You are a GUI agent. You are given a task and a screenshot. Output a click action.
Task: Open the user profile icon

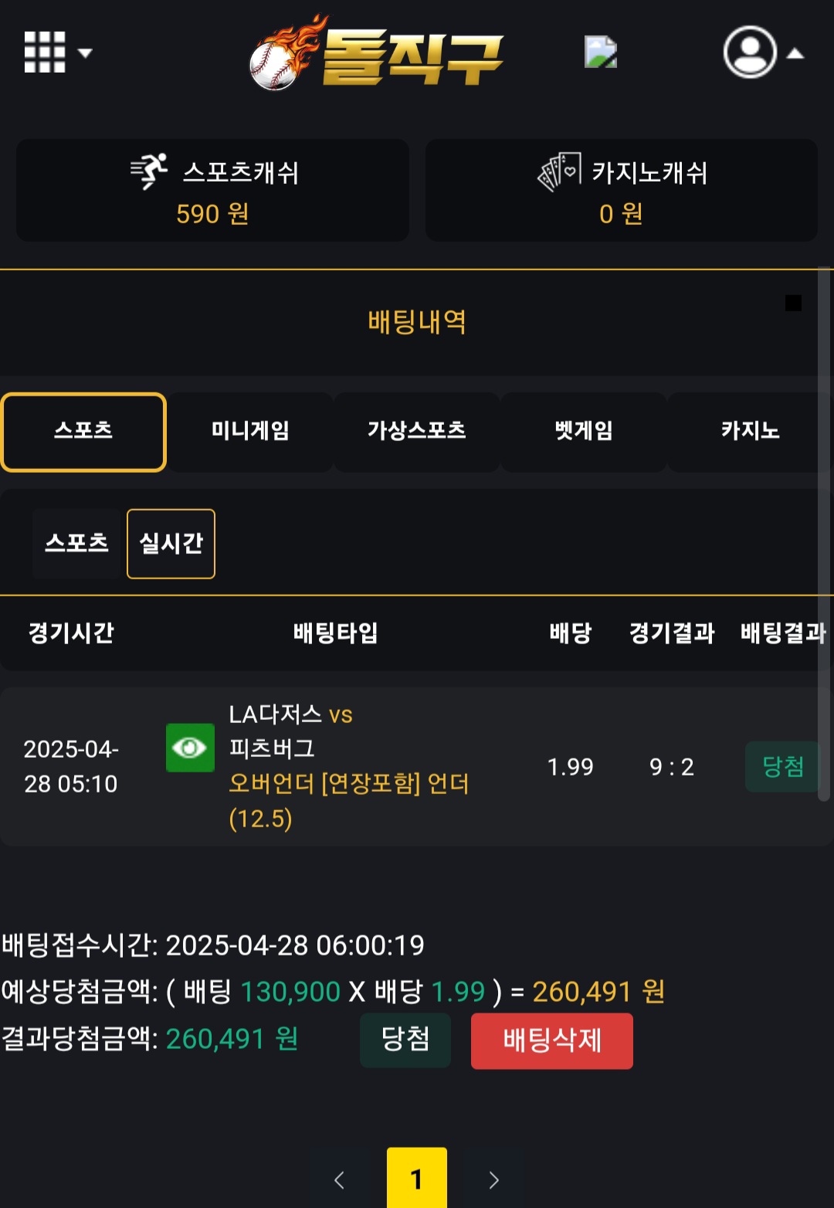click(x=749, y=53)
